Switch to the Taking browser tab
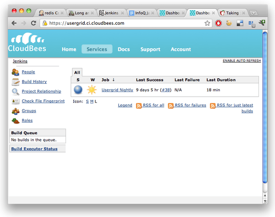275x217 pixels. click(x=232, y=13)
